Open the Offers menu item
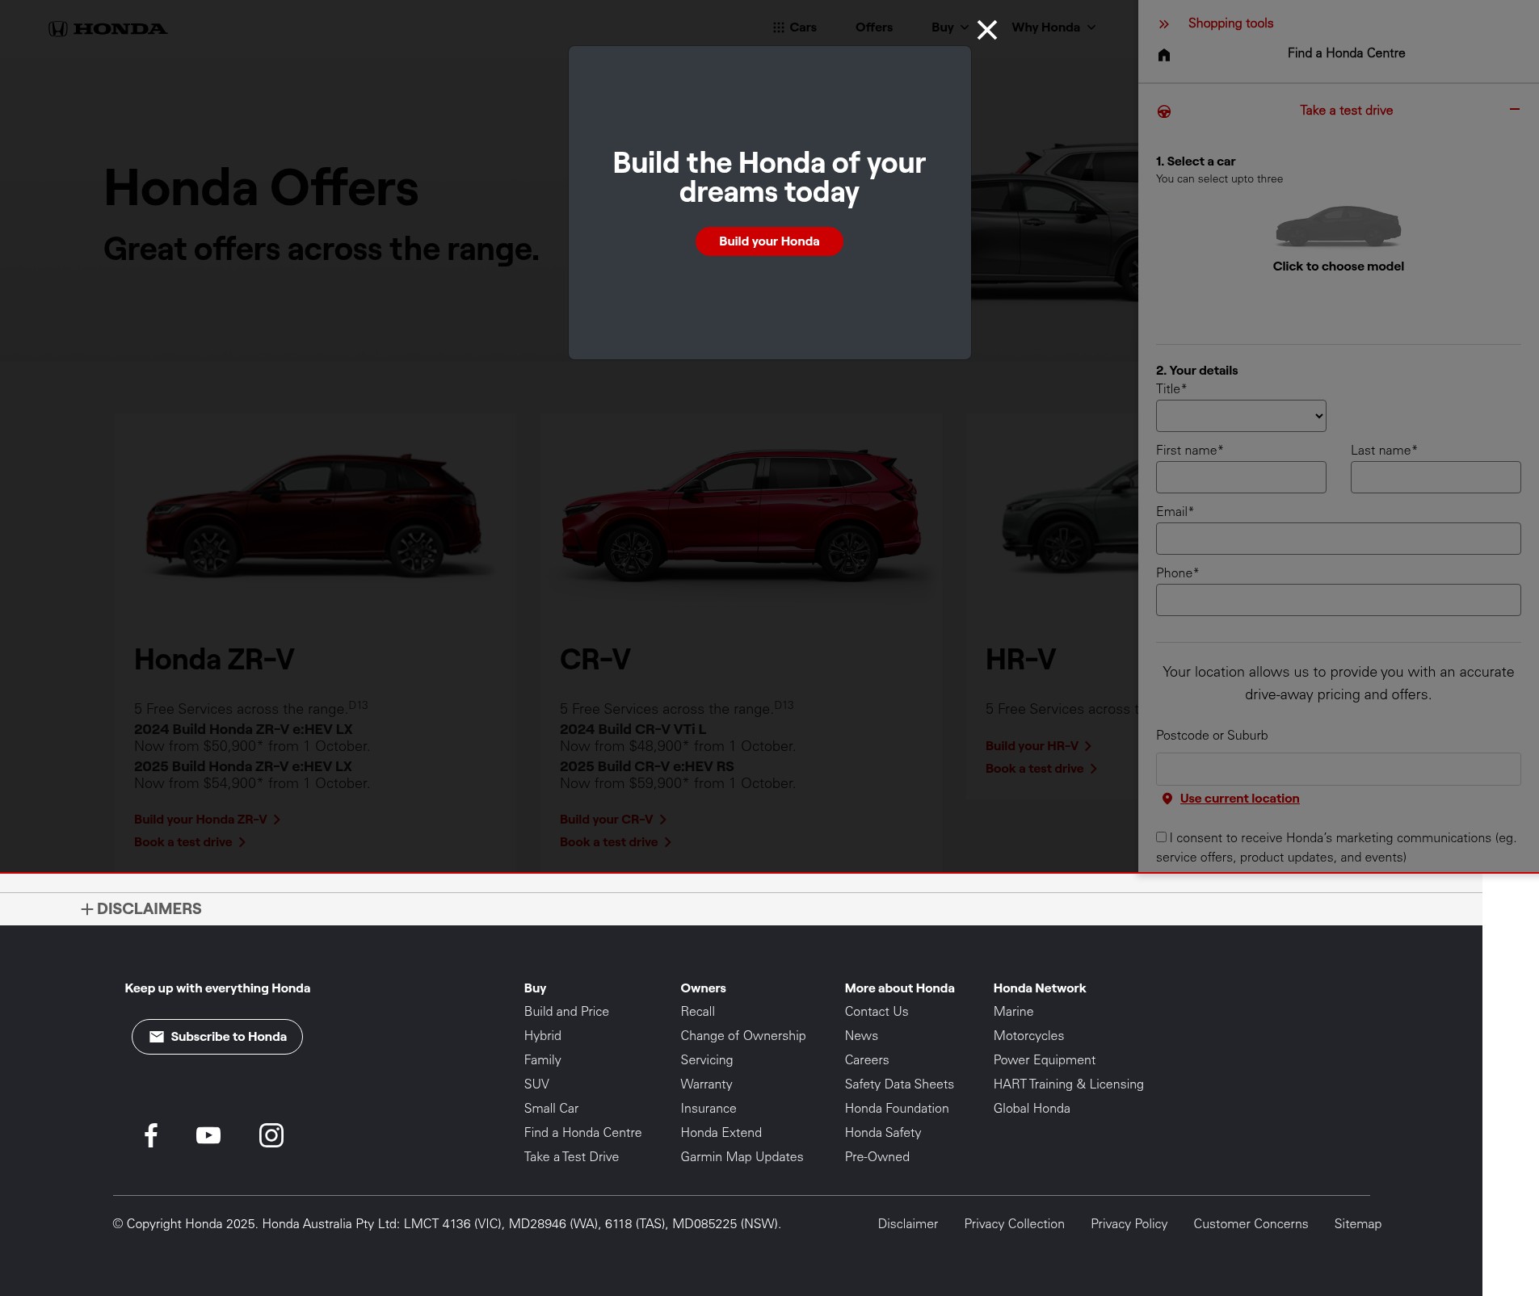Screen dimensions: 1539x1296 (x=873, y=27)
